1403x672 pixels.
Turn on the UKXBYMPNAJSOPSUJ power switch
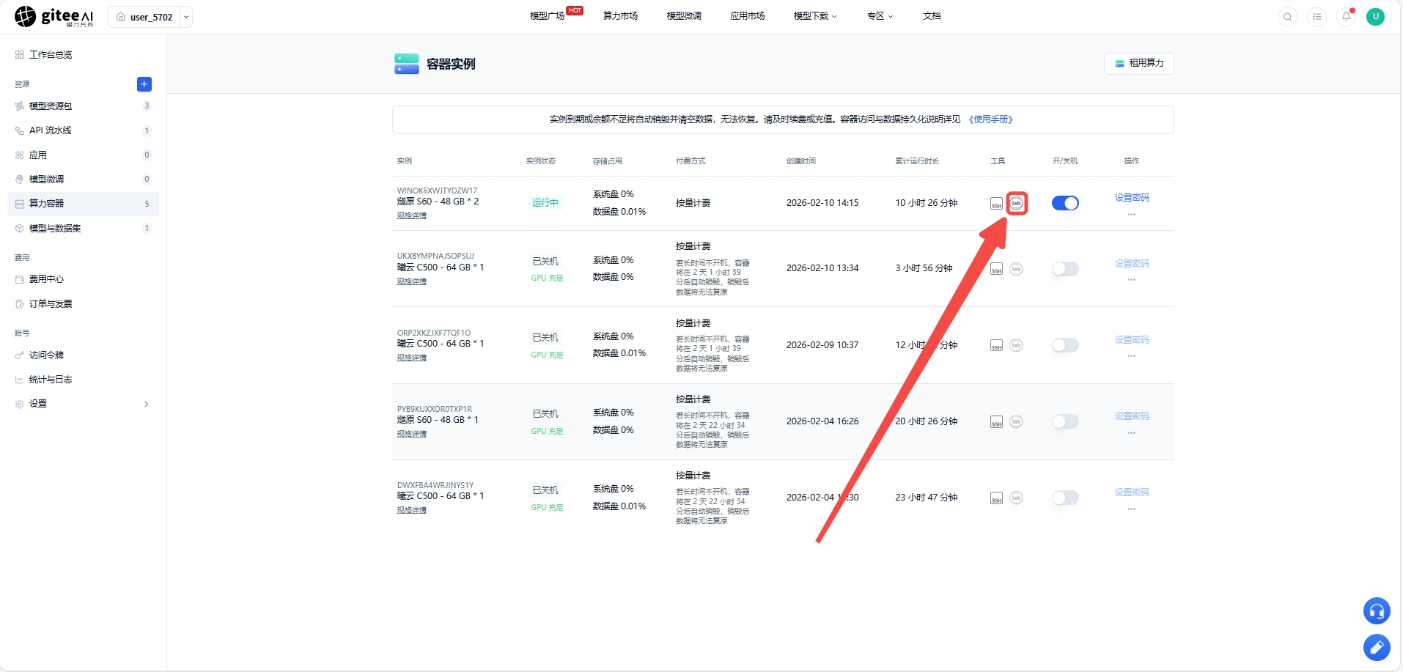tap(1065, 269)
